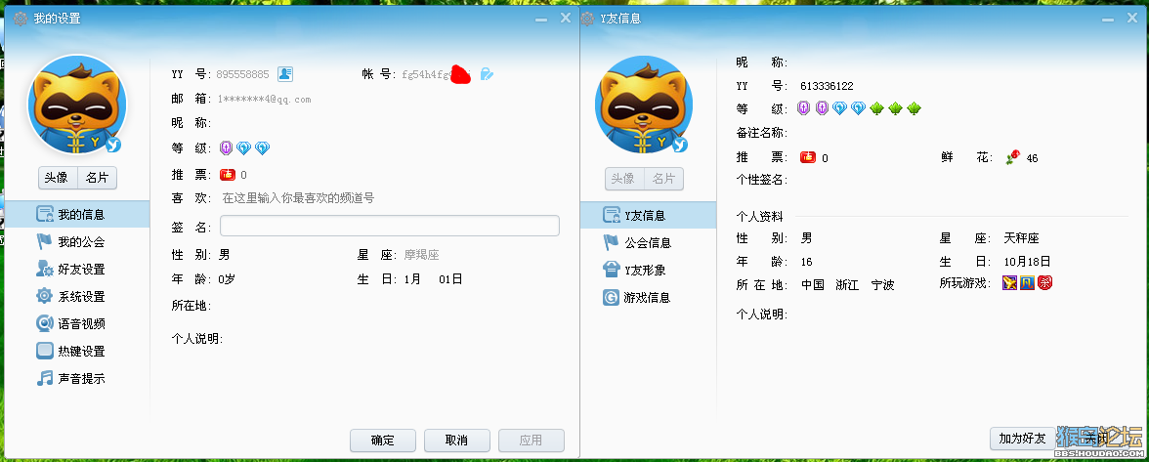Click the 头像 button in 我的设置

click(58, 178)
